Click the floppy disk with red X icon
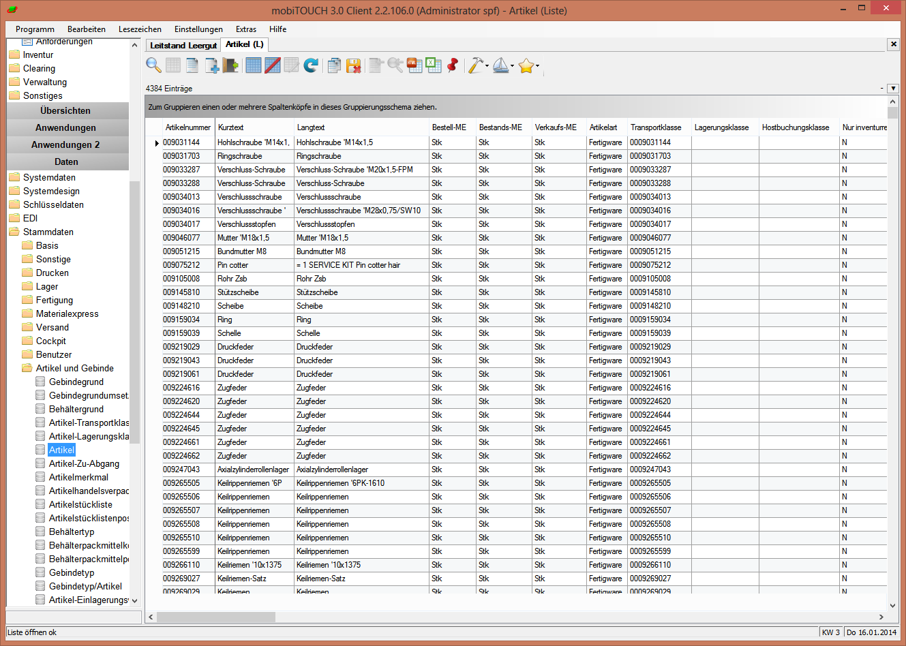 pyautogui.click(x=353, y=65)
